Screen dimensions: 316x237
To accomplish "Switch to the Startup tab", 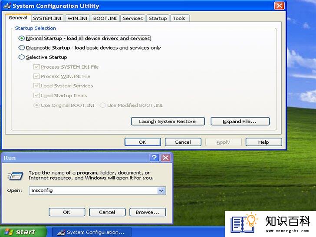I will 158,18.
